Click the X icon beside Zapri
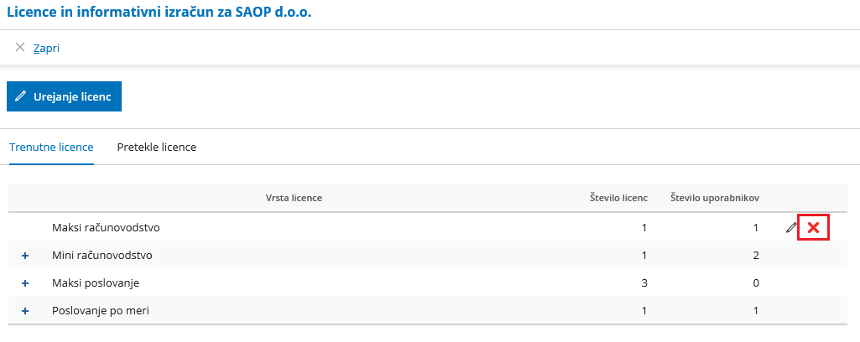 [20, 47]
